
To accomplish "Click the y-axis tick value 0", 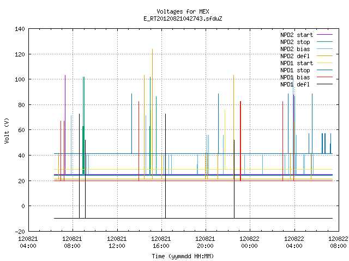I will tap(23, 206).
